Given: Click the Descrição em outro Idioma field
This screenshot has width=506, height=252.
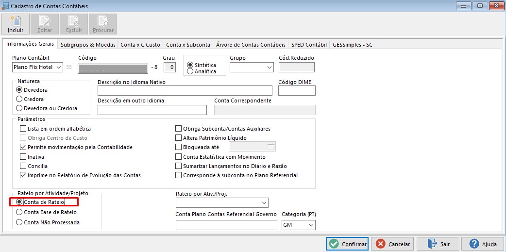Looking at the screenshot, I should coord(152,110).
